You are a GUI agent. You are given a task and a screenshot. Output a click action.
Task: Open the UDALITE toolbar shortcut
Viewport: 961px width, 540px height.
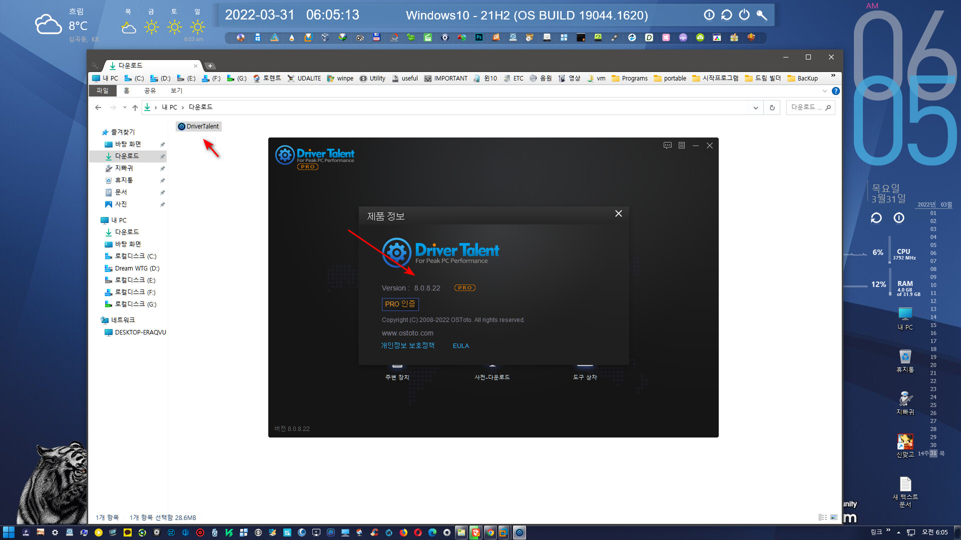tap(304, 78)
